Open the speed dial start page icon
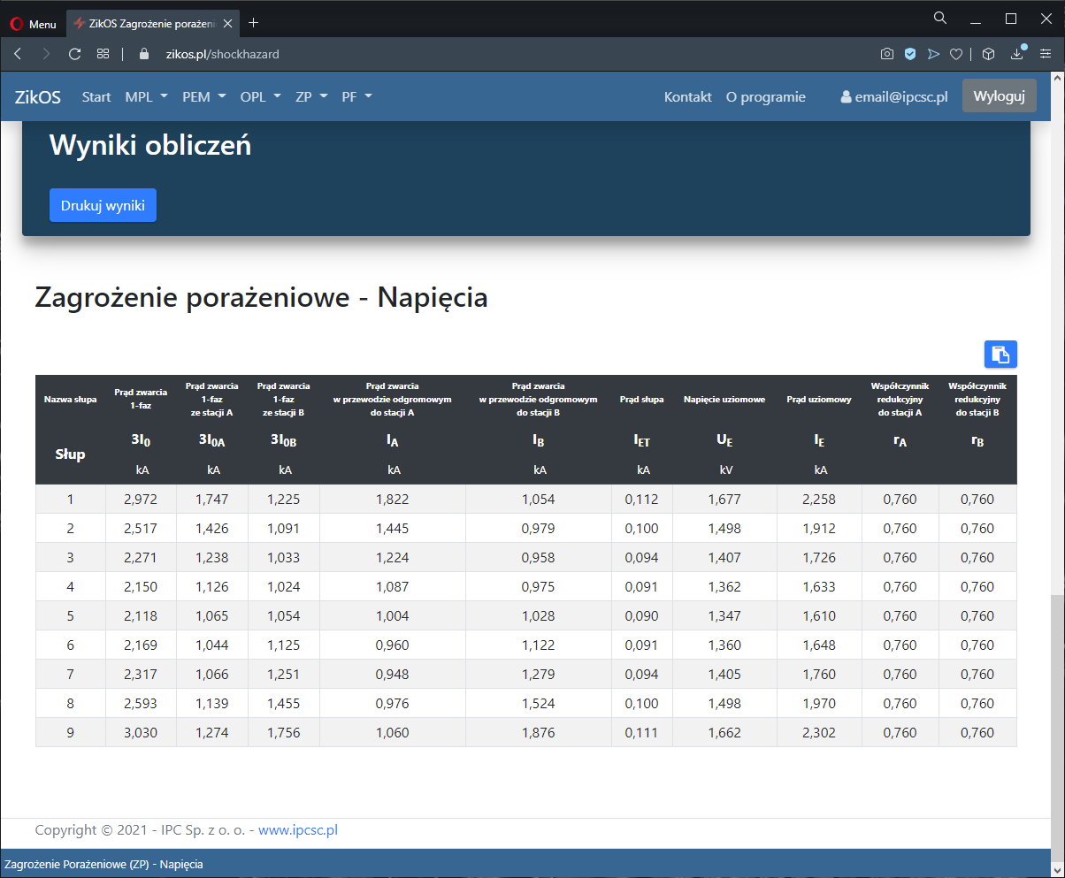 point(103,54)
